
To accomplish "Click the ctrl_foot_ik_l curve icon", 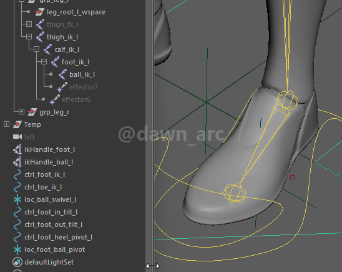I will click(17, 174).
